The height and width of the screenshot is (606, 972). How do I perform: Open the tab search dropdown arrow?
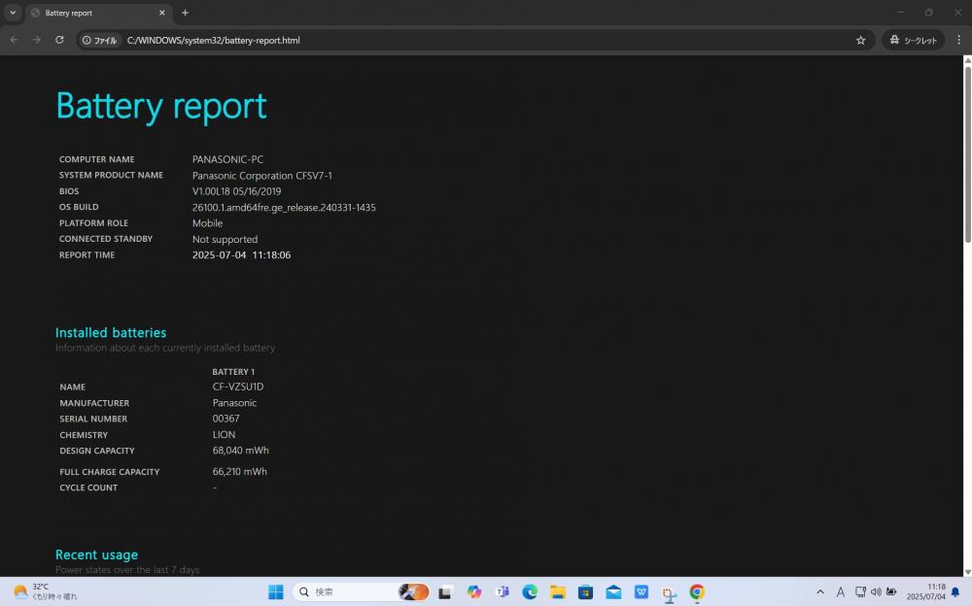[x=13, y=13]
